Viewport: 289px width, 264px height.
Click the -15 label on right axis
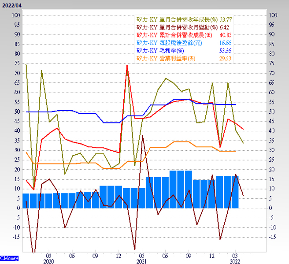tap(273, 237)
